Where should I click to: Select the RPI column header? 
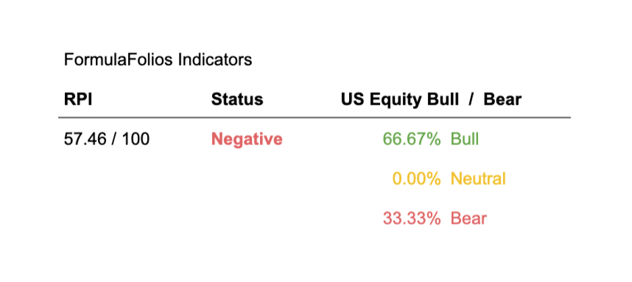78,100
